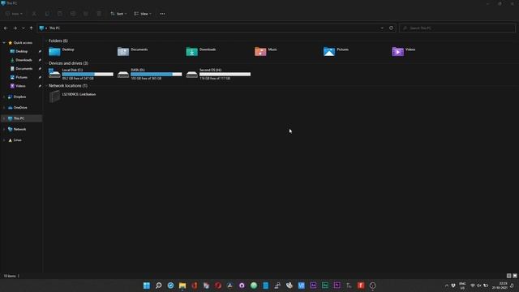519x292 pixels.
Task: Click the Cut scissors icon in toolbar
Action: (34, 14)
